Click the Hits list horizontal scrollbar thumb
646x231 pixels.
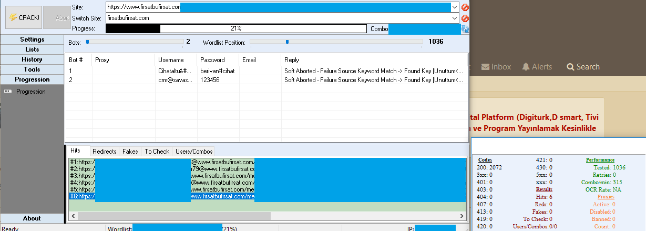pyautogui.click(x=174, y=216)
